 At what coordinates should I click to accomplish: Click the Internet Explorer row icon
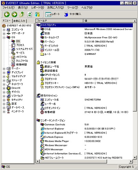(x=42, y=129)
